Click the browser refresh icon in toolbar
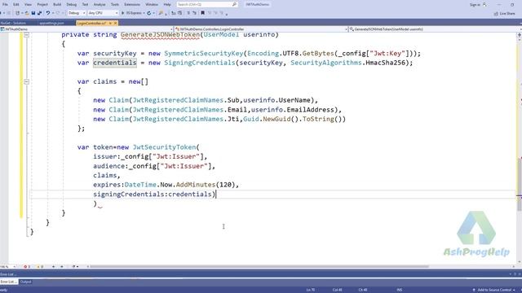 pos(148,13)
